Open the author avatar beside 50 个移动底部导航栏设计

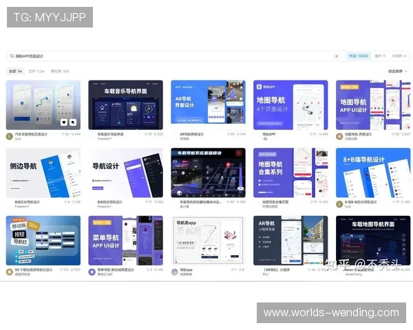point(10,272)
